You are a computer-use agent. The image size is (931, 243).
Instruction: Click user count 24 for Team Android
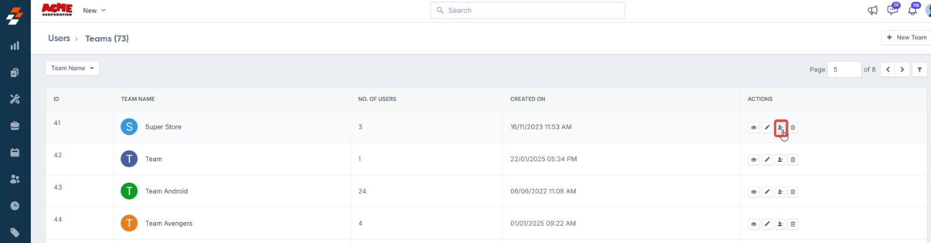click(362, 191)
